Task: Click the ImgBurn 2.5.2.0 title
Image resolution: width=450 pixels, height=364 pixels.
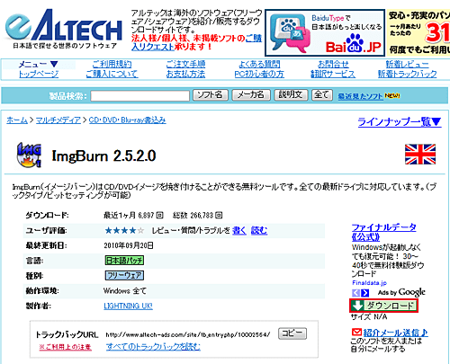Action: [x=103, y=155]
